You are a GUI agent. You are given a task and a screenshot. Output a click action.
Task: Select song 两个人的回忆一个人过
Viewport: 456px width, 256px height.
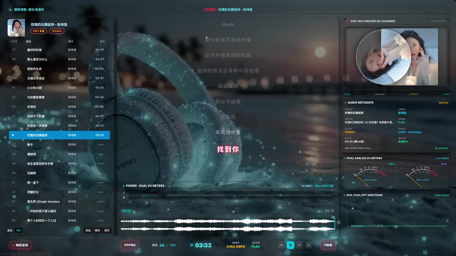59,220
